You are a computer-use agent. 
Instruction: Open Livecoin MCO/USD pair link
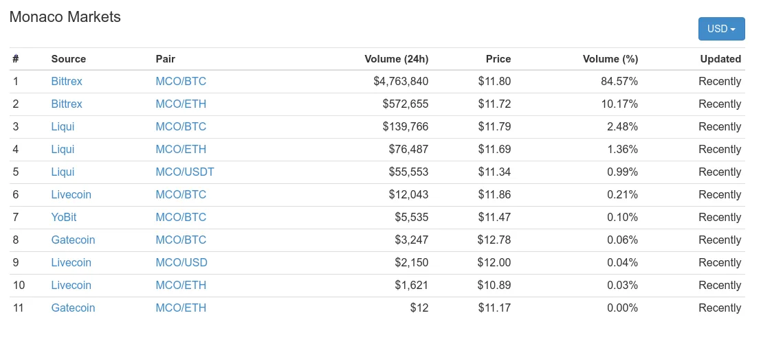click(x=181, y=262)
